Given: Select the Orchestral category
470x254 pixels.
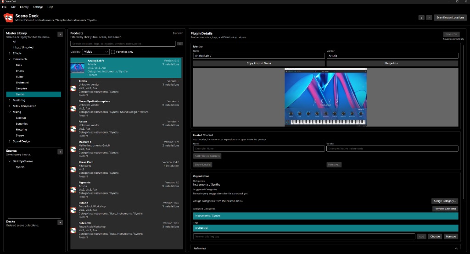Looking at the screenshot, I should pos(22,83).
